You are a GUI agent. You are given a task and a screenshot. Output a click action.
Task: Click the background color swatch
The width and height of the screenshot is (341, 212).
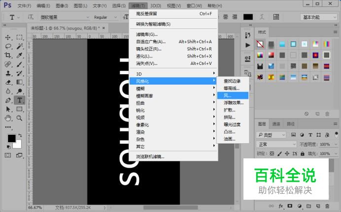click(18, 145)
